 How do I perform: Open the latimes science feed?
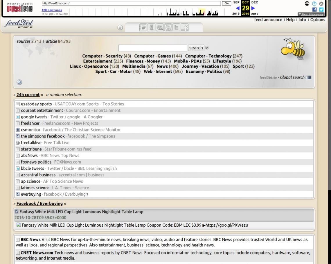click(x=35, y=188)
